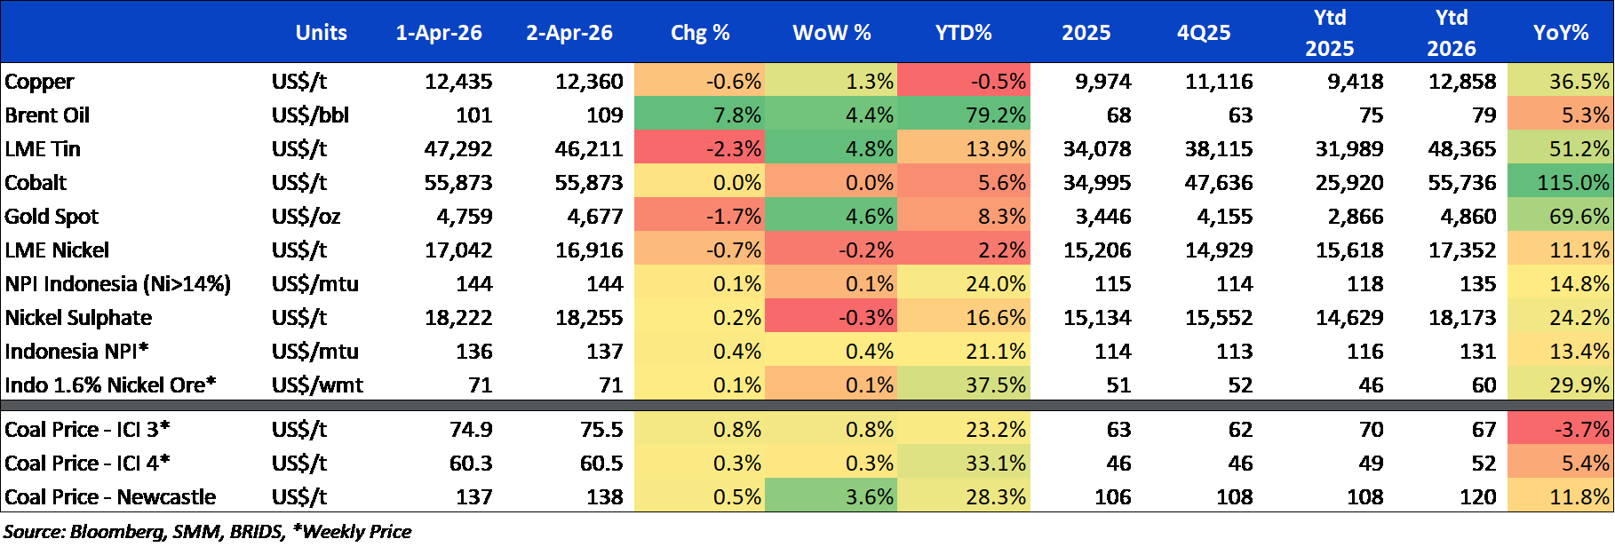Click the red -0.5% YTD cell
1615x547 pixels.
(x=964, y=82)
